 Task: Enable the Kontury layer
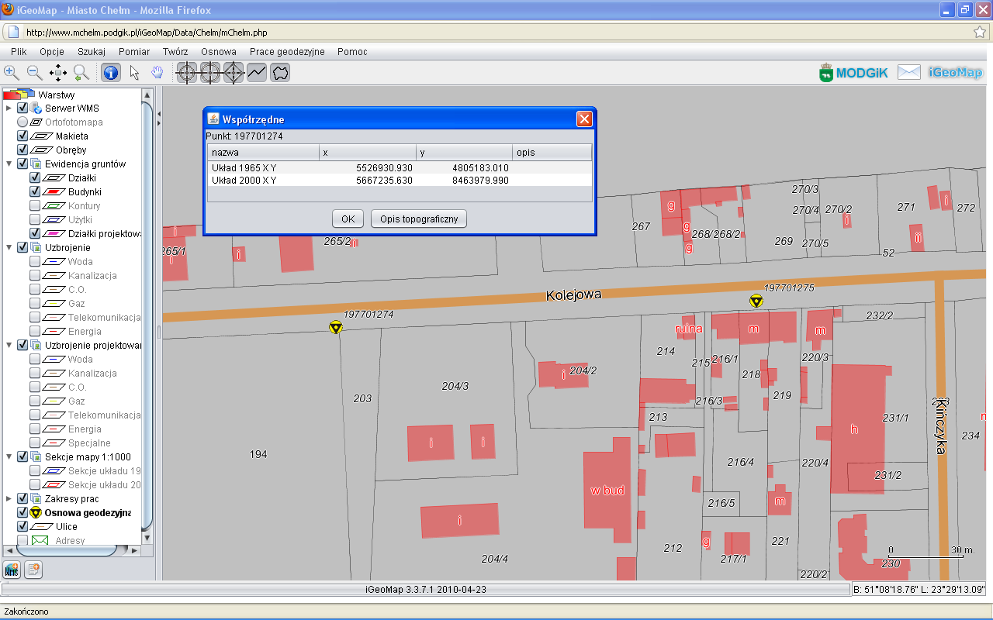tap(35, 206)
